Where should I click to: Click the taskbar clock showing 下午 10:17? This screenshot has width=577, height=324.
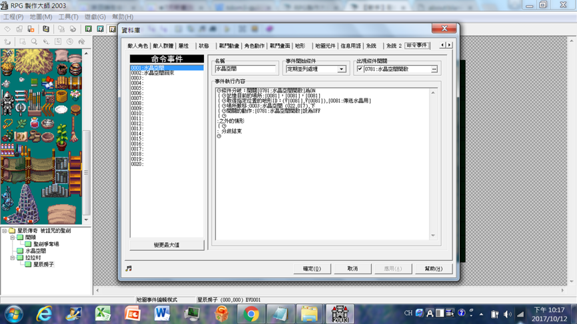pos(549,315)
